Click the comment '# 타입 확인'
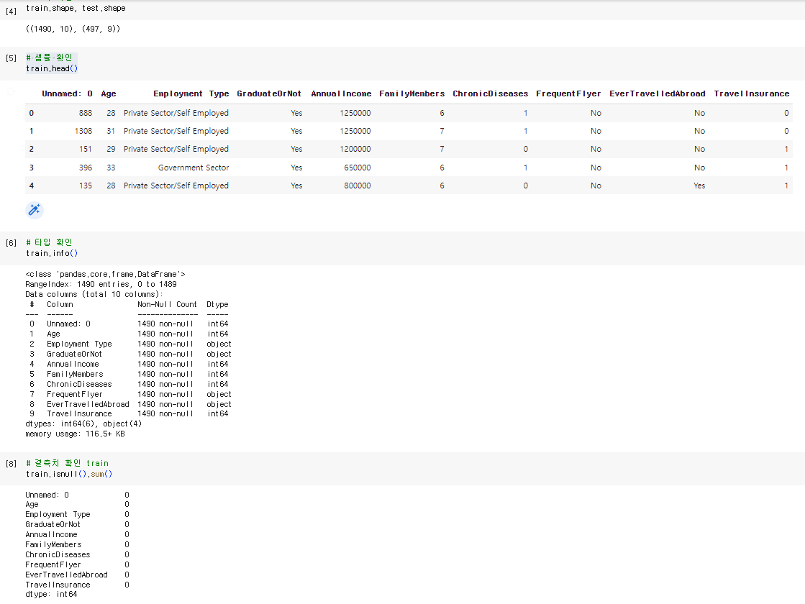 point(49,242)
